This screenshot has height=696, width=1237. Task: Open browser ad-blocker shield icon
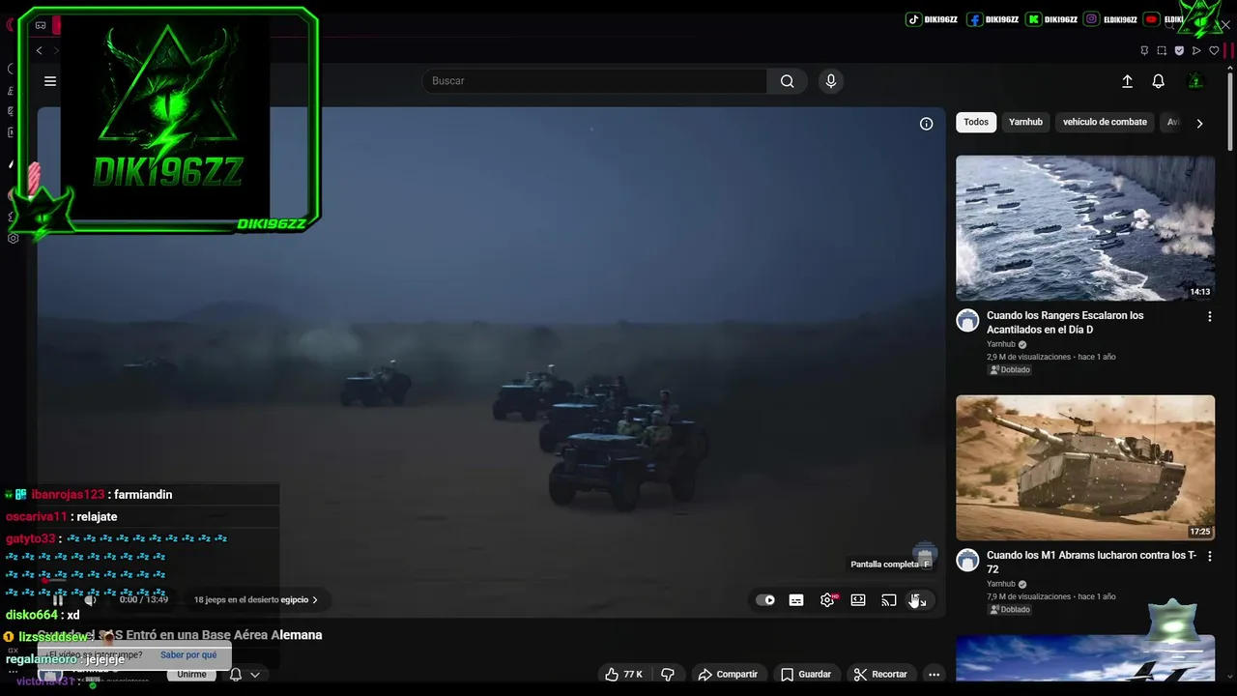point(1179,50)
